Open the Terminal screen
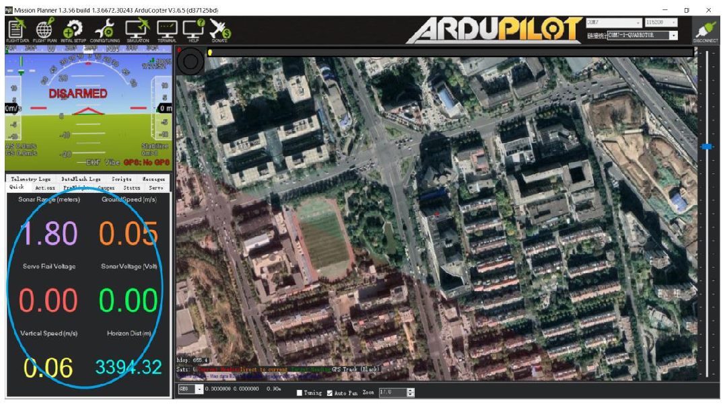725x404 pixels. 167,30
